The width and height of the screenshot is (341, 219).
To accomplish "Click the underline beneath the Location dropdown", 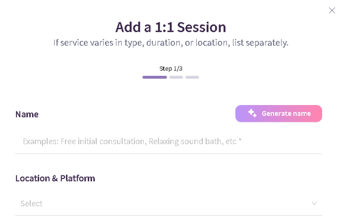I will click(169, 216).
